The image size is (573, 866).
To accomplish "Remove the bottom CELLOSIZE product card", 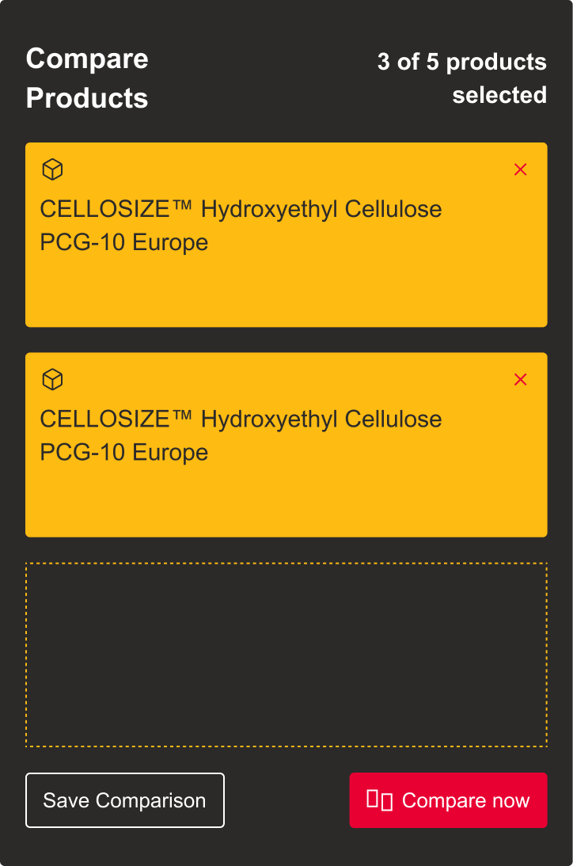I will click(x=520, y=380).
